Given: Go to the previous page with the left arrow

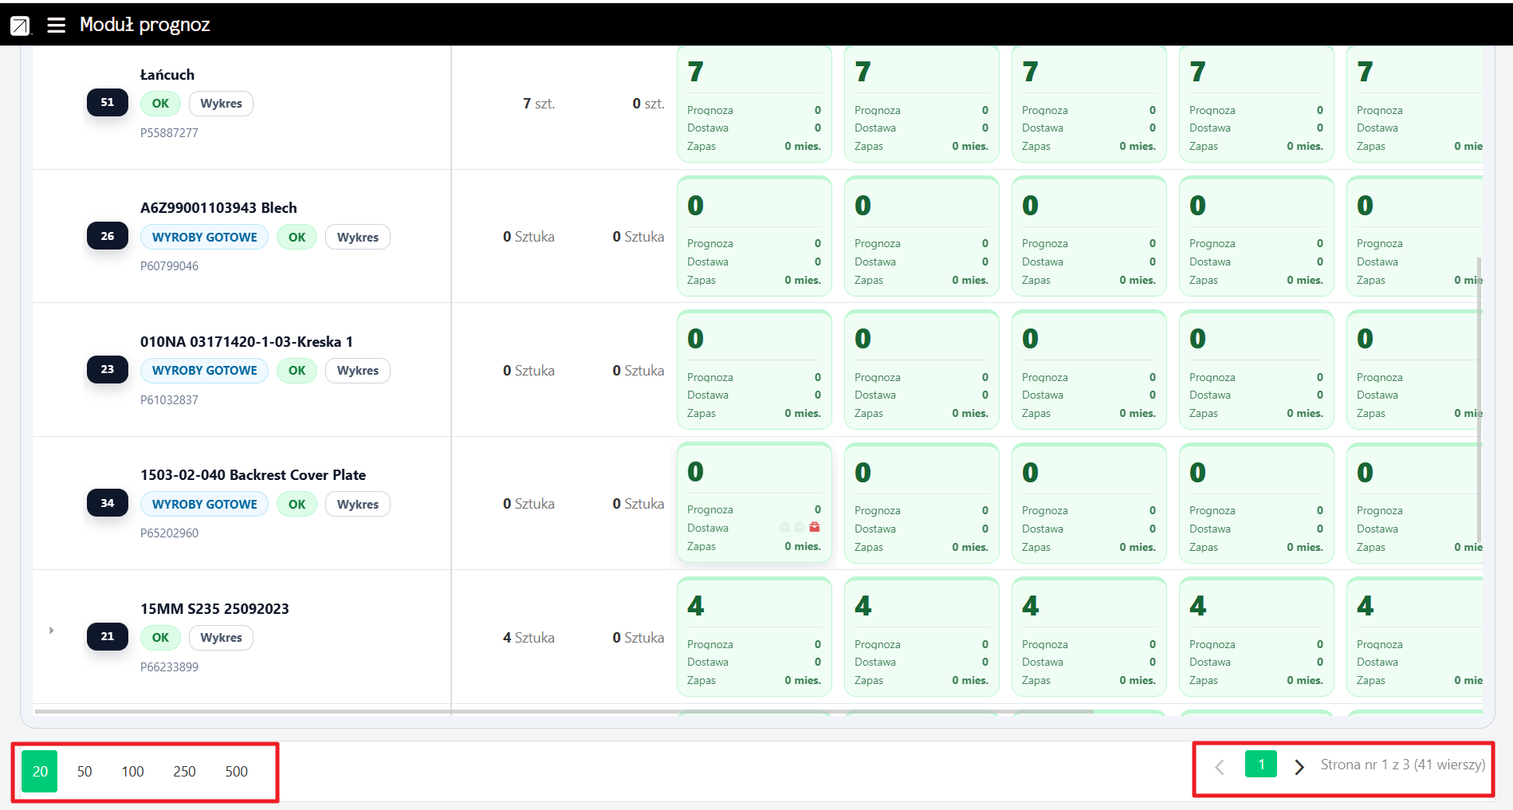Looking at the screenshot, I should [x=1219, y=767].
